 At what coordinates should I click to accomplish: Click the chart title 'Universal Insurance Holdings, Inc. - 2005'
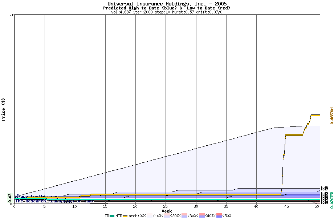tap(167, 4)
